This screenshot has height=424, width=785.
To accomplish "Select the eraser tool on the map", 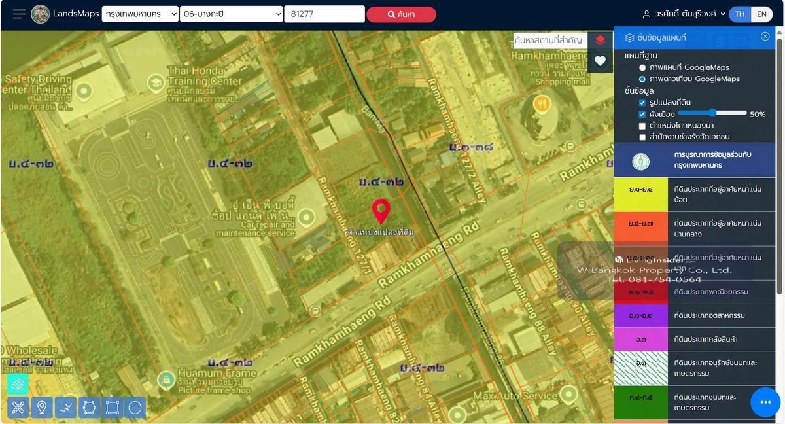I will click(18, 384).
